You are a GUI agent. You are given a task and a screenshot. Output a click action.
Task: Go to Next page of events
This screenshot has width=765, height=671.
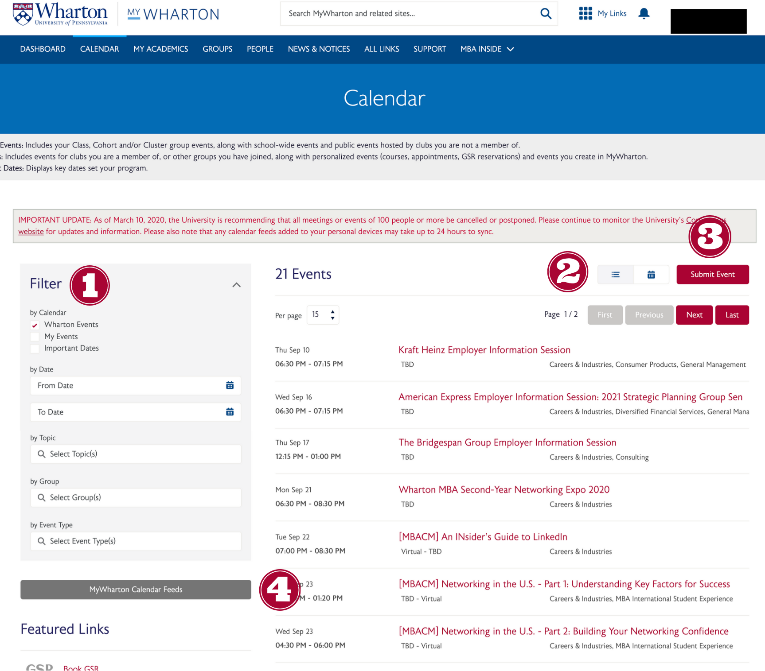click(695, 315)
